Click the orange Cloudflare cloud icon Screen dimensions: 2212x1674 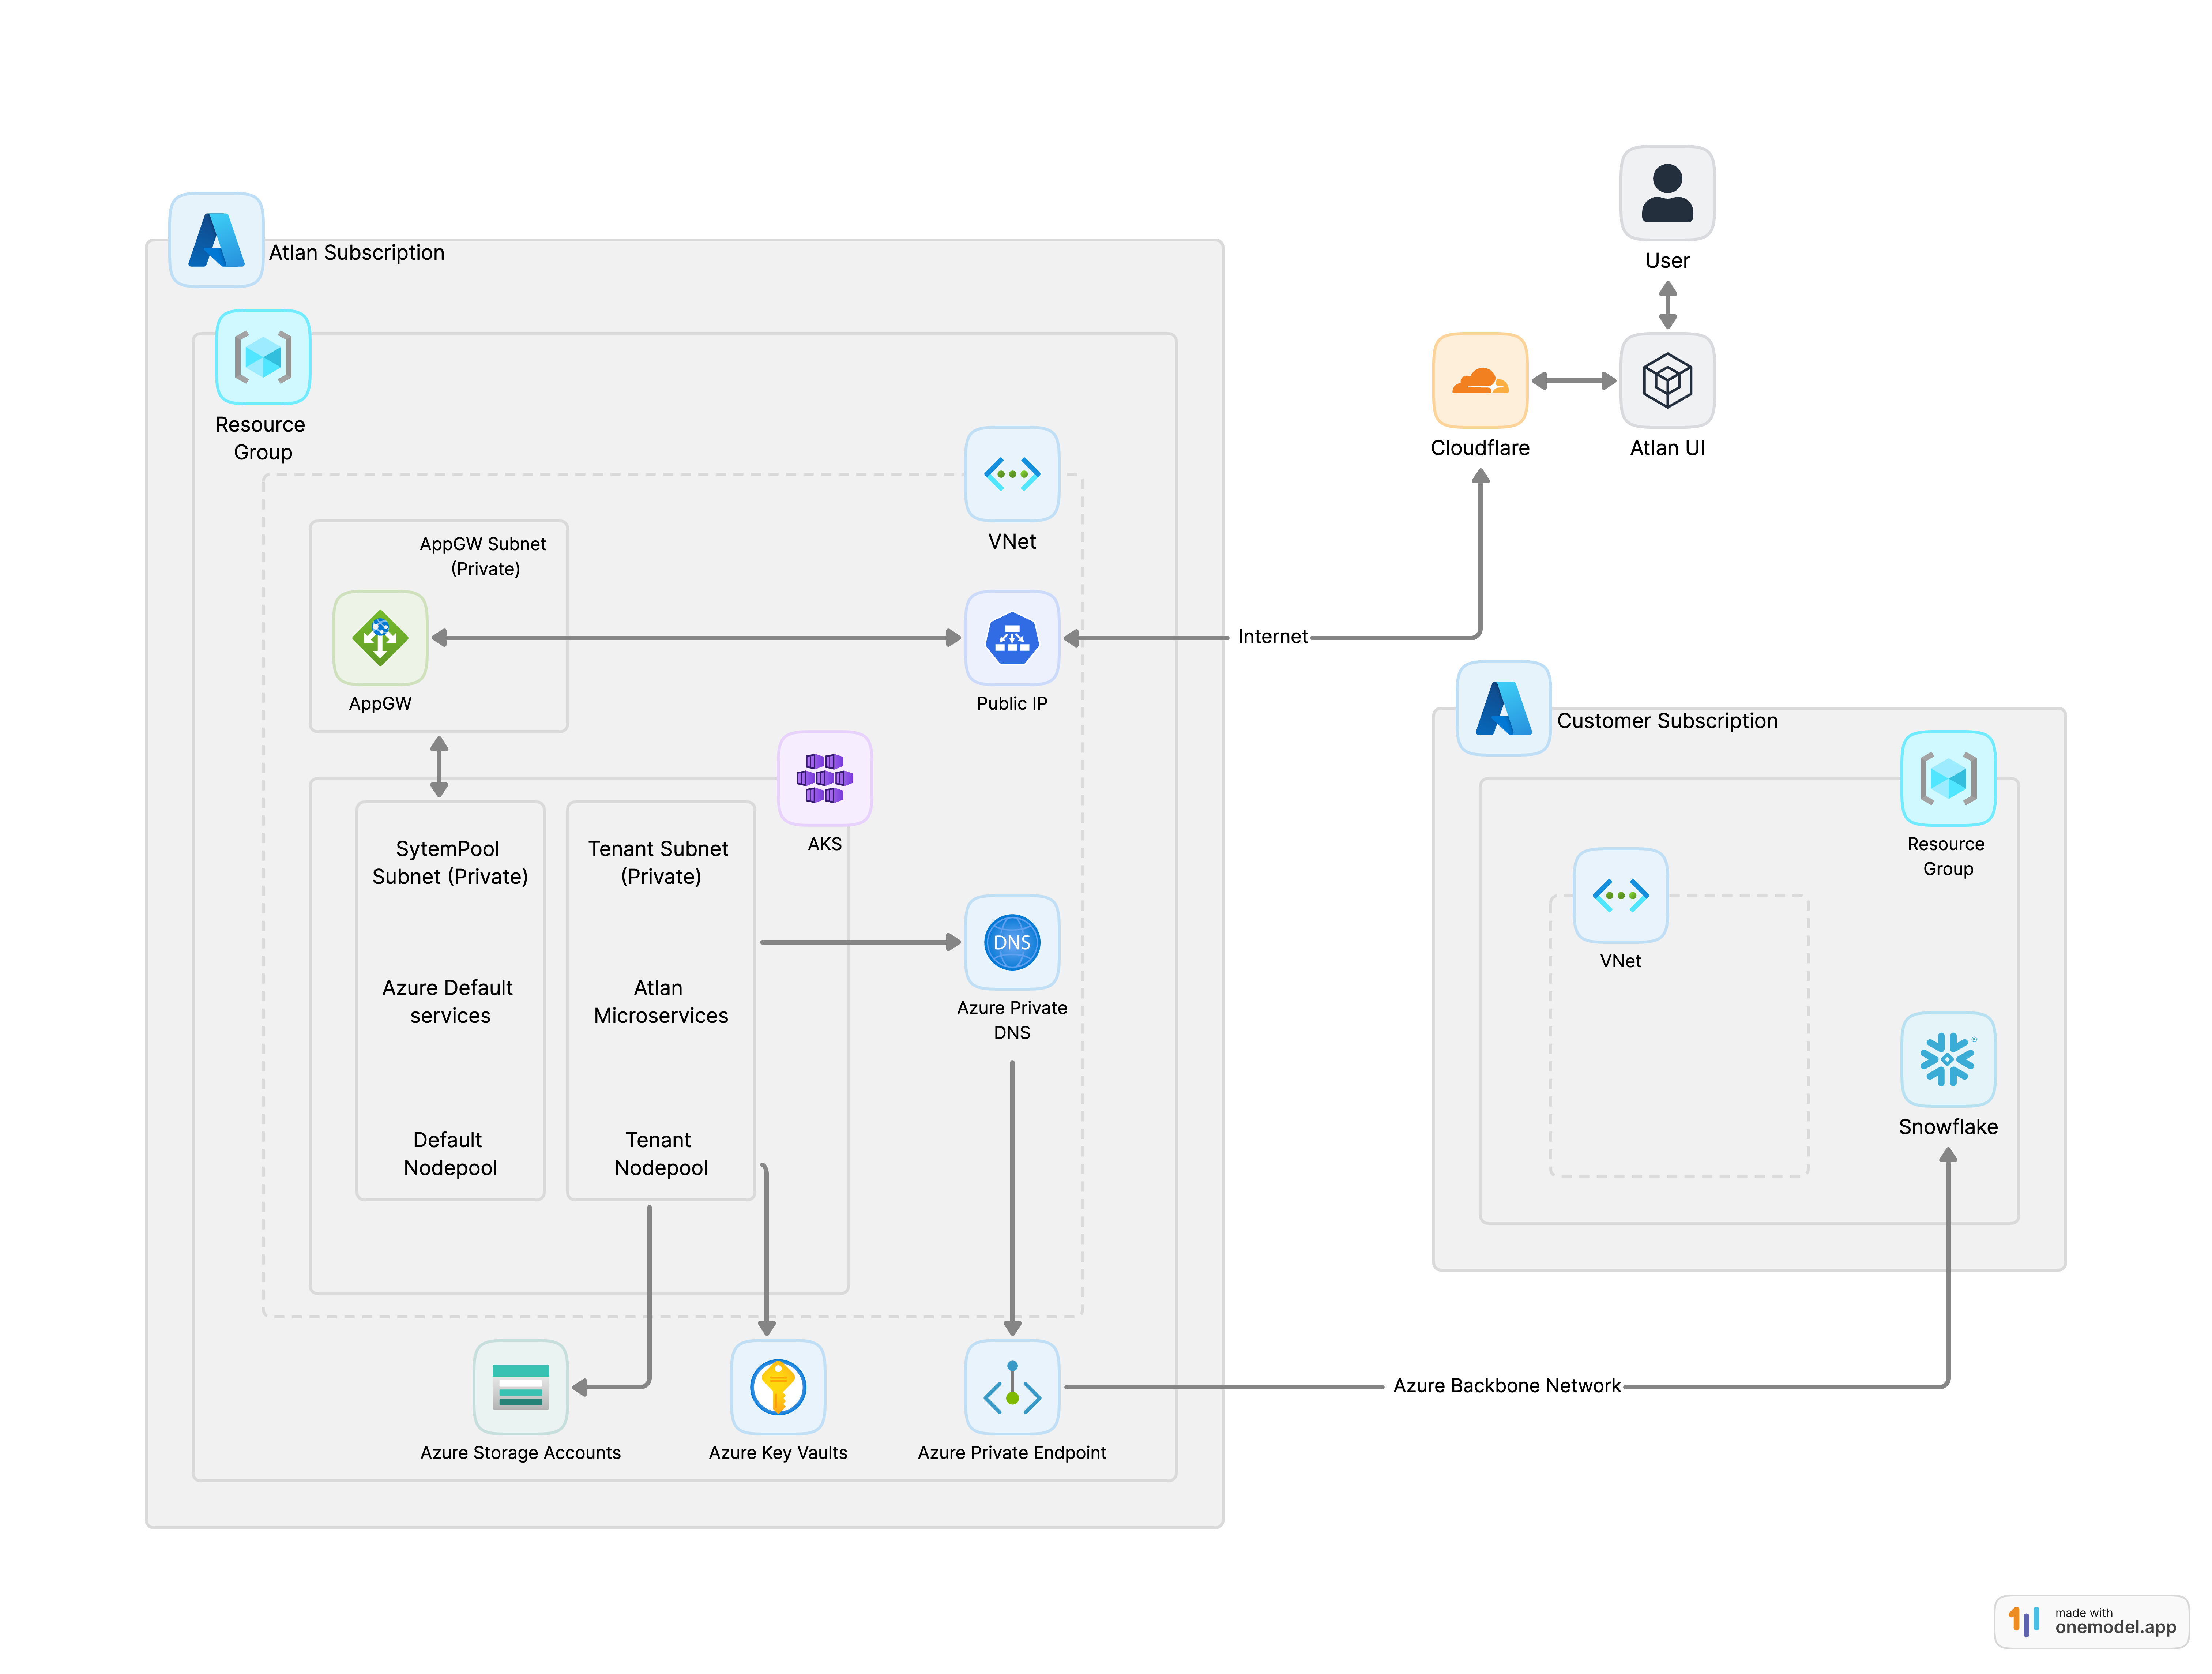(1480, 380)
